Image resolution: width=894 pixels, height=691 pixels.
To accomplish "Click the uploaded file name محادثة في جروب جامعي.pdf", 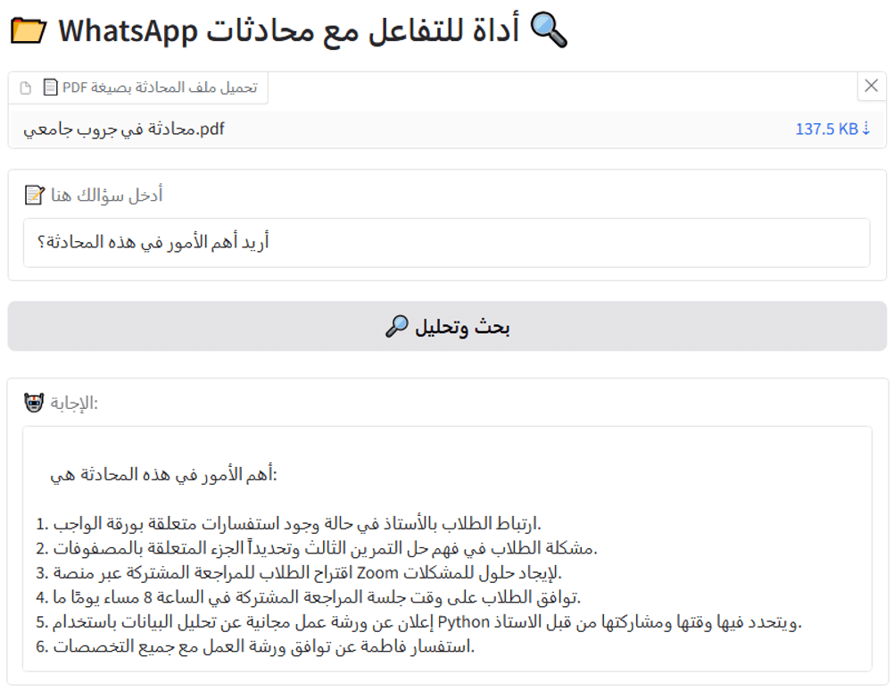I will (x=124, y=129).
